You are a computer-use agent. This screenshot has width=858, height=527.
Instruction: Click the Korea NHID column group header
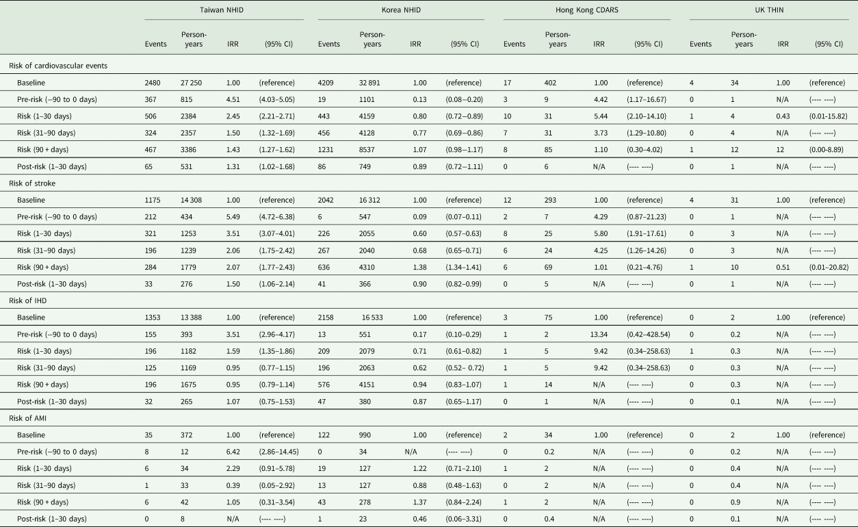click(401, 12)
